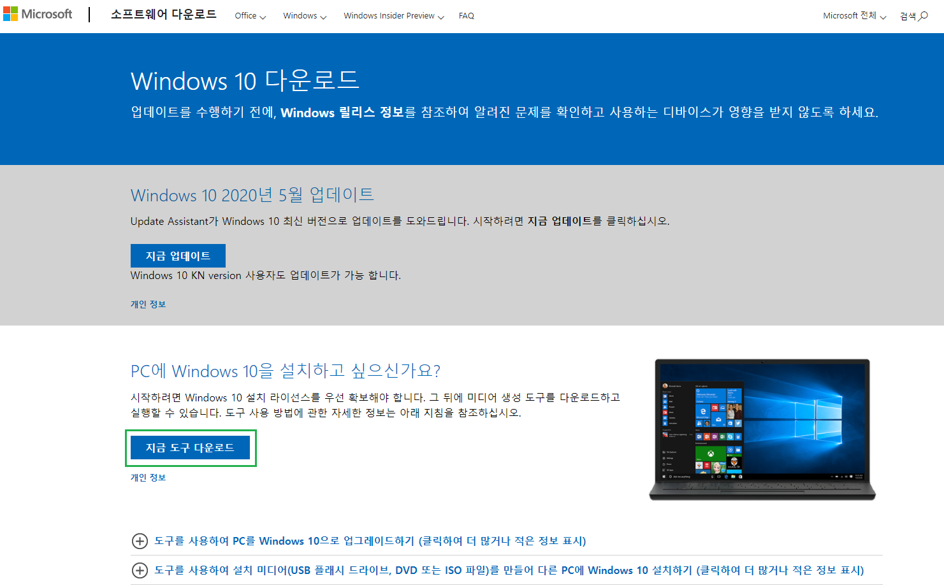Open the Office dropdown menu

tap(250, 16)
